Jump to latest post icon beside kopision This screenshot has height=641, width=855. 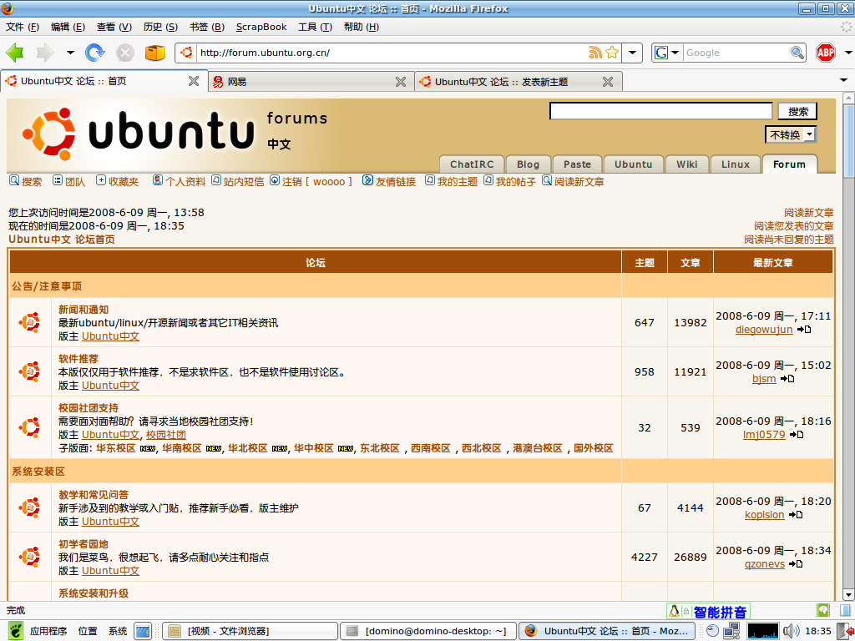tap(796, 515)
